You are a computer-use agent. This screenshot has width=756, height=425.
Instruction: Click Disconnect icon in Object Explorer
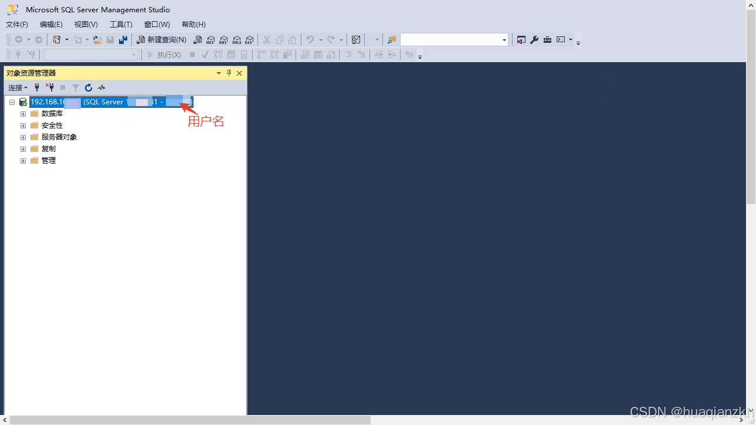point(50,87)
